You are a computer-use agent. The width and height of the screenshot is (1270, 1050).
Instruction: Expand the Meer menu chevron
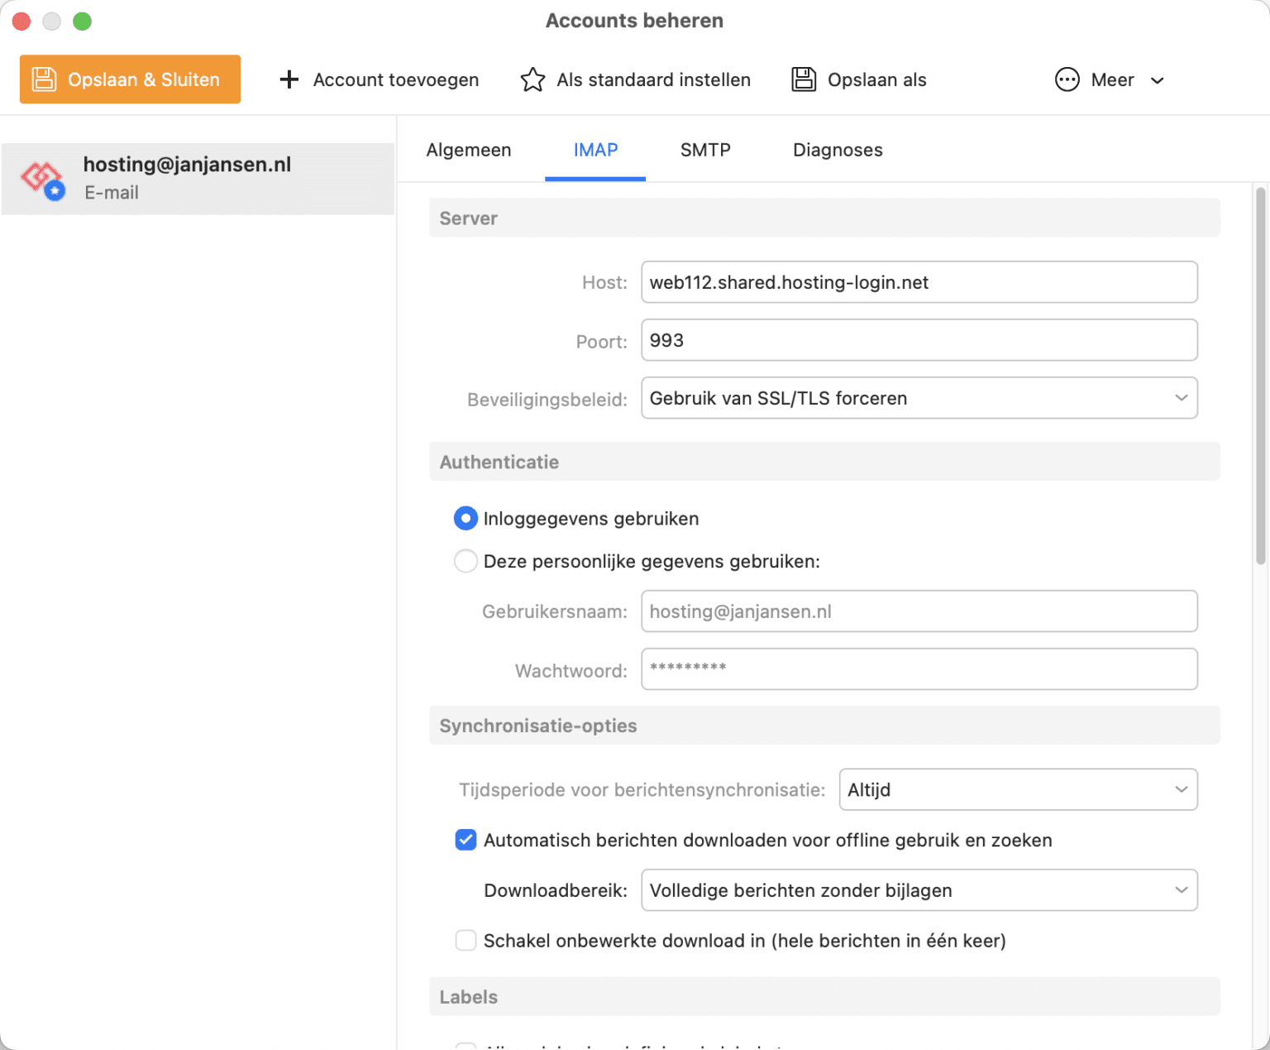point(1158,80)
